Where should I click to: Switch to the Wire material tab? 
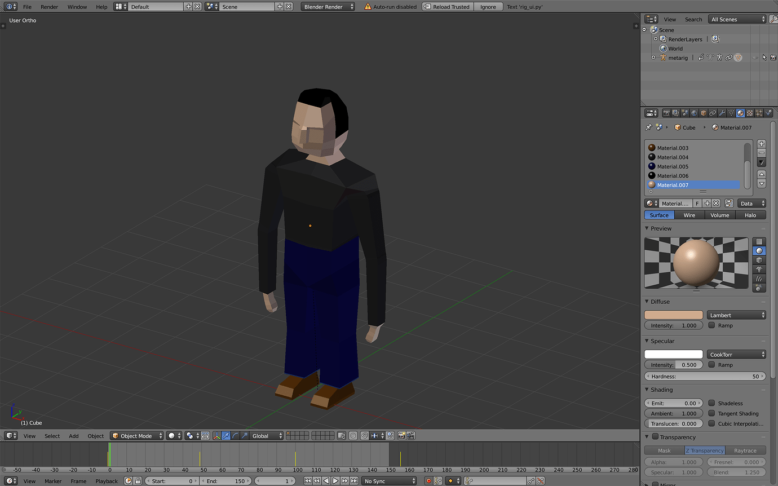click(x=689, y=215)
